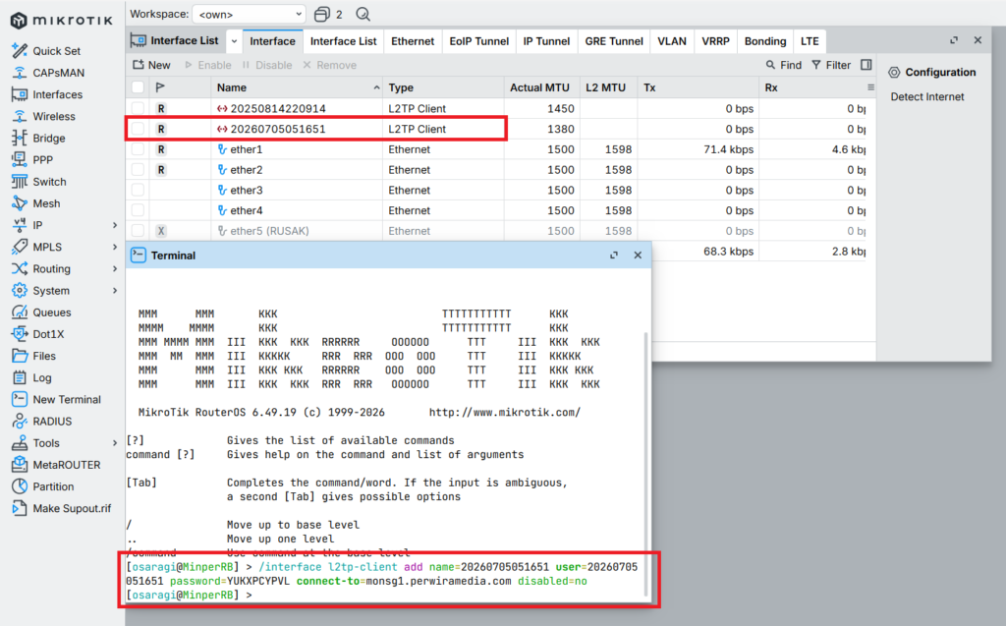Expand the System submenu
1006x626 pixels.
click(x=115, y=291)
